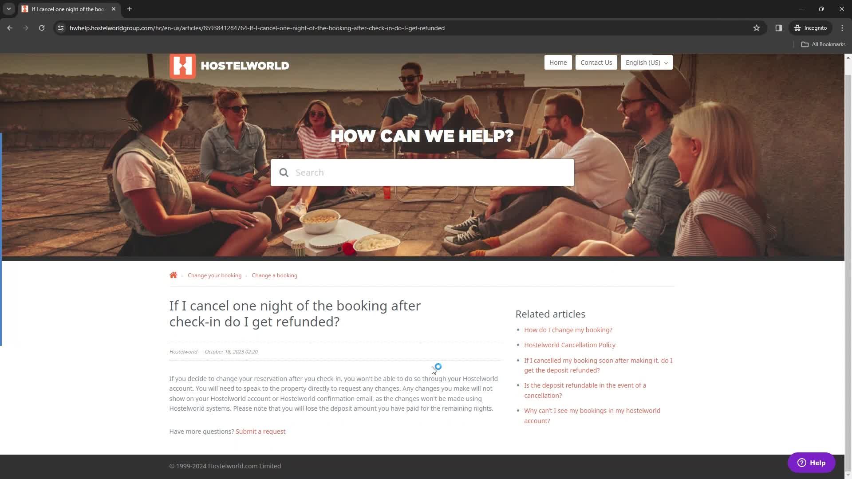The image size is (852, 479).
Task: Click the Contact Us menu item
Action: coord(596,63)
